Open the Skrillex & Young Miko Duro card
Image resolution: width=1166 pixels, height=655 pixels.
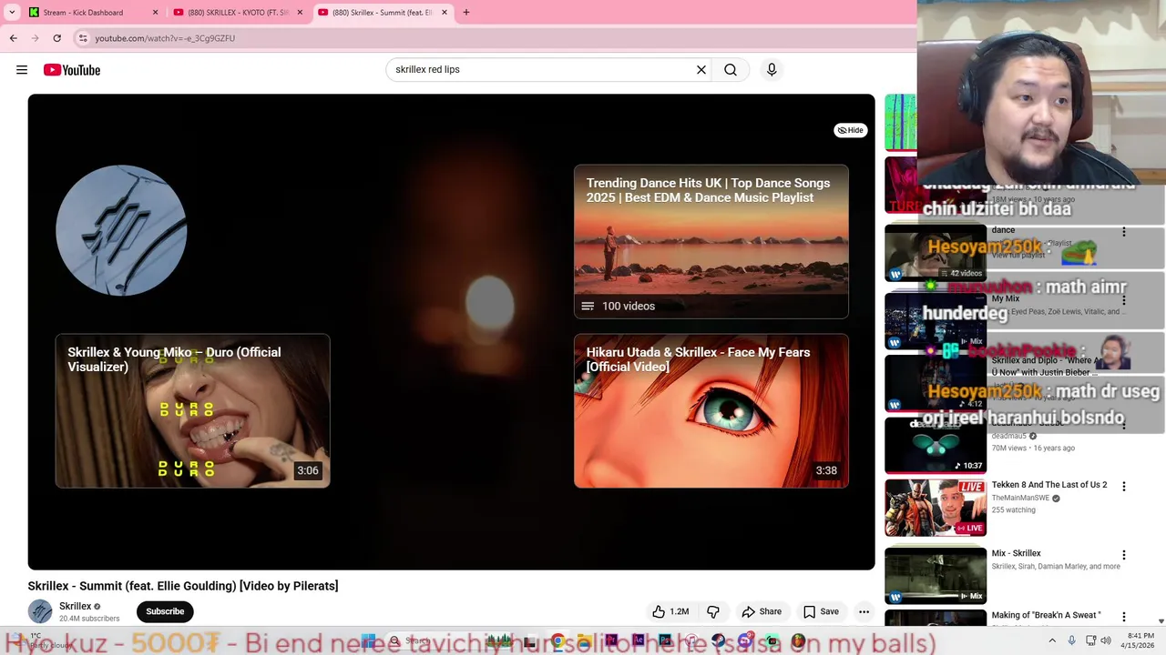click(x=192, y=410)
